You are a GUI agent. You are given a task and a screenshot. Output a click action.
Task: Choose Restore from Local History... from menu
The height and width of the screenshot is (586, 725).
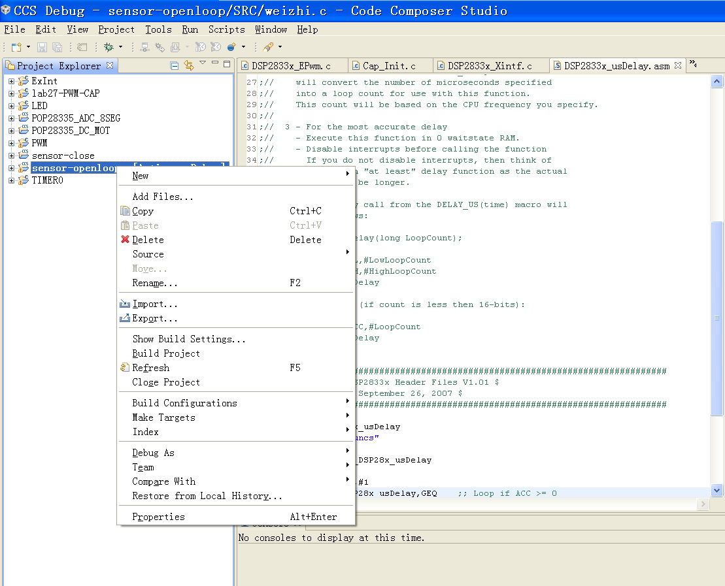pos(236,496)
